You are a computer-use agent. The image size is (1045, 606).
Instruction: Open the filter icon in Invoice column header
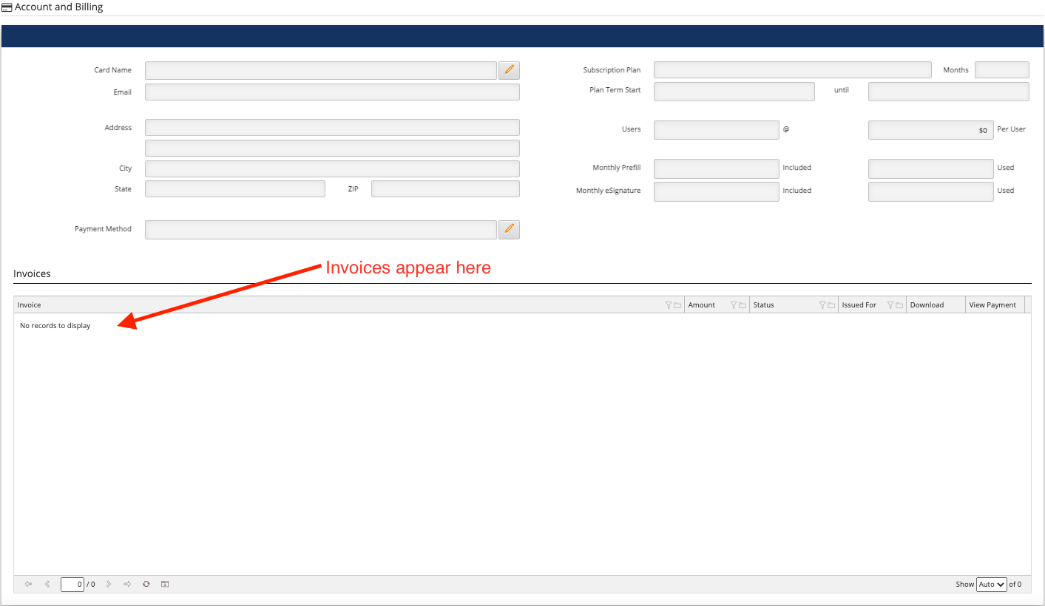[x=669, y=305]
